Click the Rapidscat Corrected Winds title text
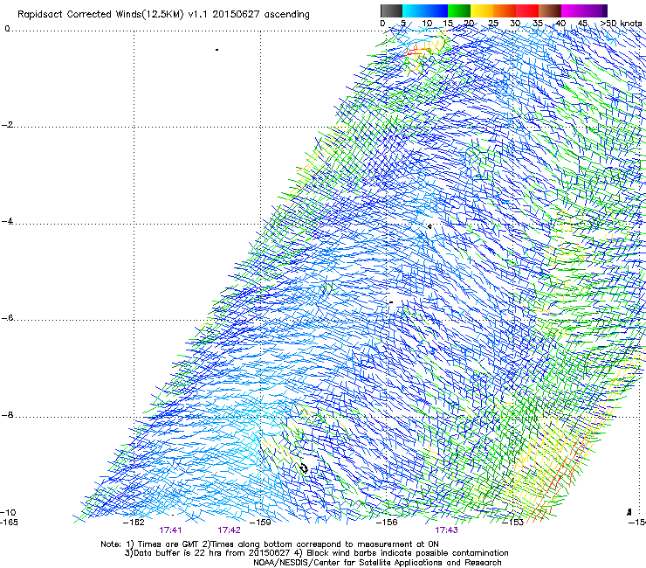The height and width of the screenshot is (568, 646). 163,15
